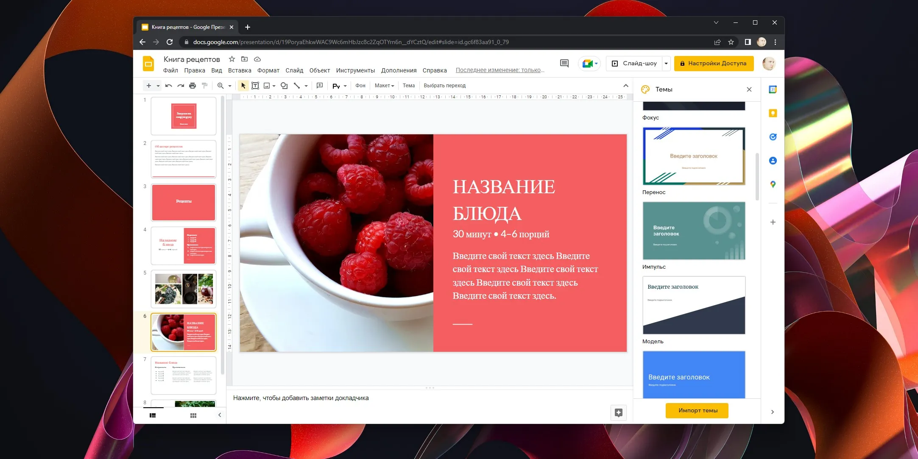Open the Справка menu

point(435,70)
